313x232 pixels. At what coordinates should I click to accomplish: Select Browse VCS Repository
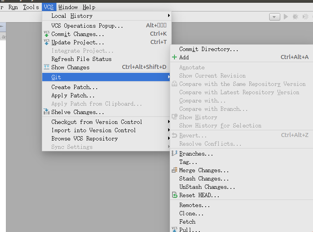tap(107, 139)
